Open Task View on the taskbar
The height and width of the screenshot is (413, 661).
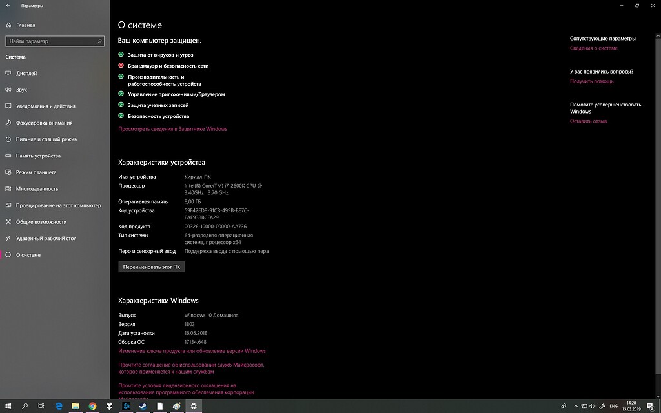(x=41, y=407)
